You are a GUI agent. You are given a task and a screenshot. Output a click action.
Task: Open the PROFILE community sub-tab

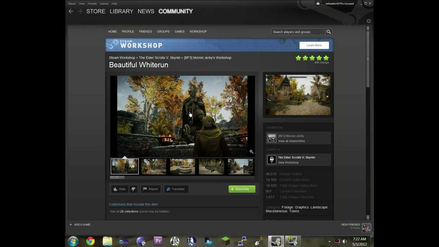pos(128,32)
